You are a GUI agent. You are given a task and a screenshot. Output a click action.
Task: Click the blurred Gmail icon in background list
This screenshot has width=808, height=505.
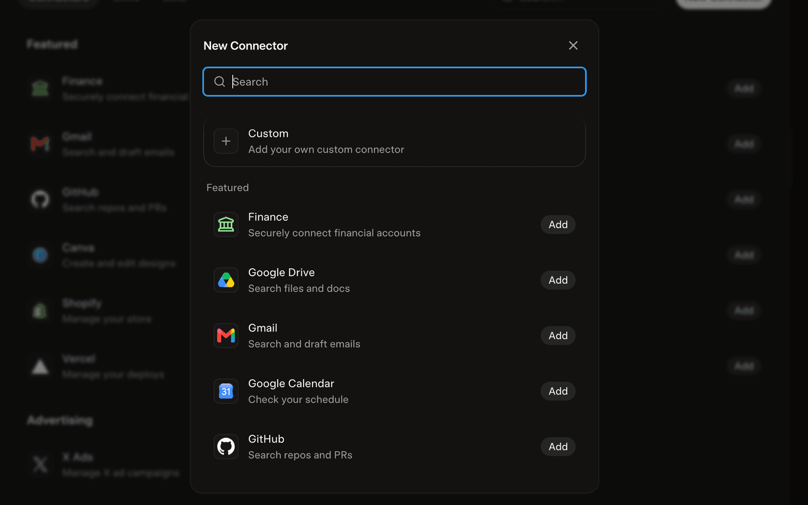pos(40,144)
